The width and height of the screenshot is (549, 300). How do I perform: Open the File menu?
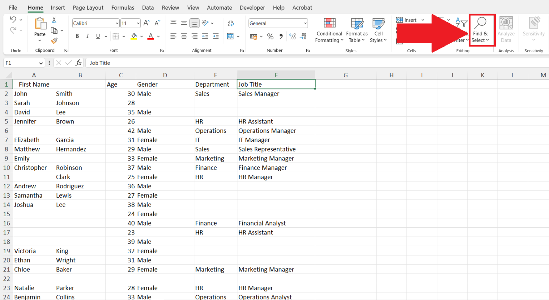[13, 8]
